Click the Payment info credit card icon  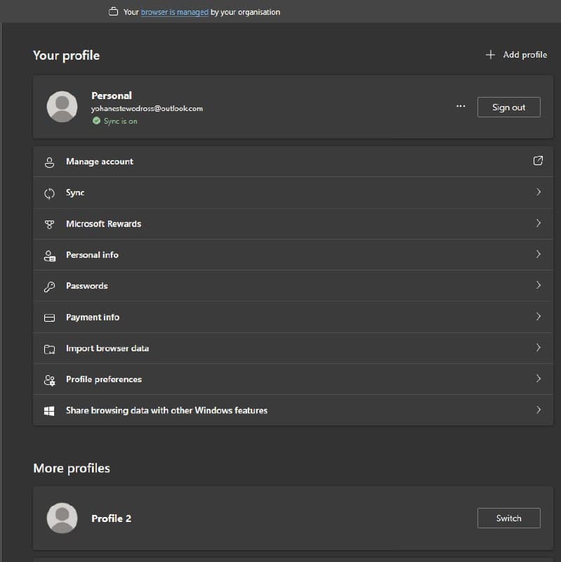[x=49, y=318]
